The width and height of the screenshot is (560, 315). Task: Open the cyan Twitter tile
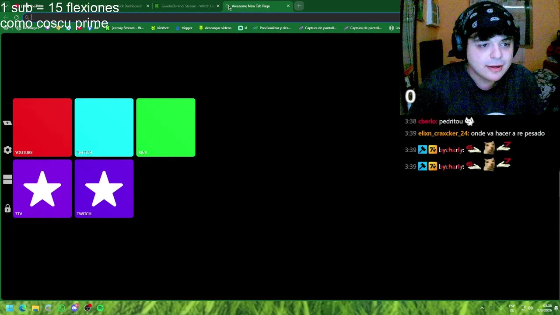[x=104, y=127]
